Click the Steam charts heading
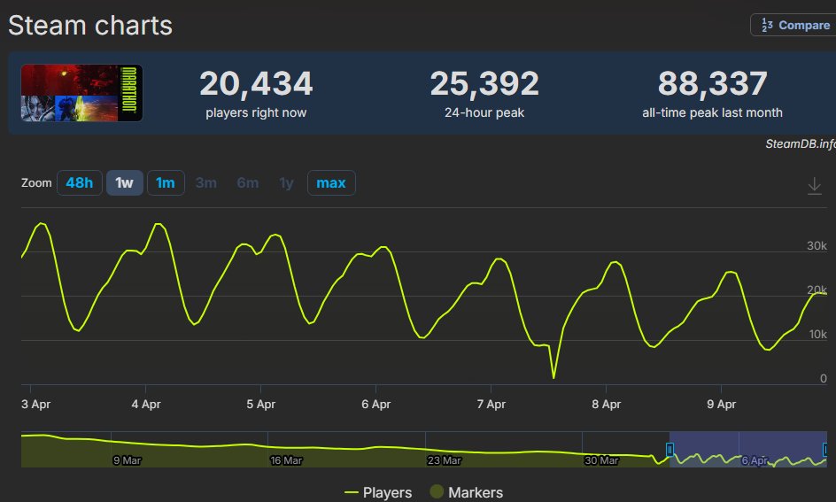This screenshot has width=836, height=502. [90, 25]
